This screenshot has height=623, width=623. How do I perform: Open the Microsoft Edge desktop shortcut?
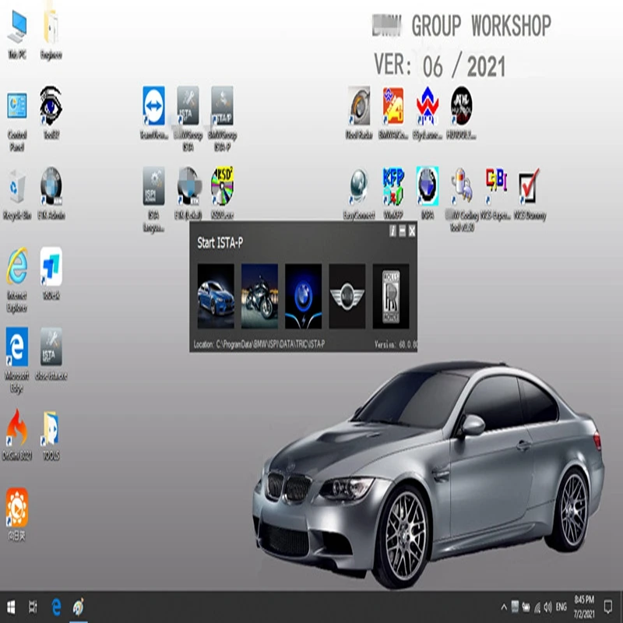(x=16, y=360)
